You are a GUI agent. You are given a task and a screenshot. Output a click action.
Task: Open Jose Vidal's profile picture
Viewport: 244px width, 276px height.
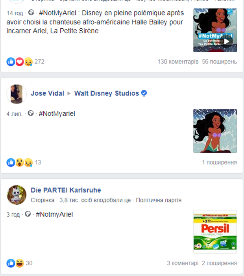17,94
